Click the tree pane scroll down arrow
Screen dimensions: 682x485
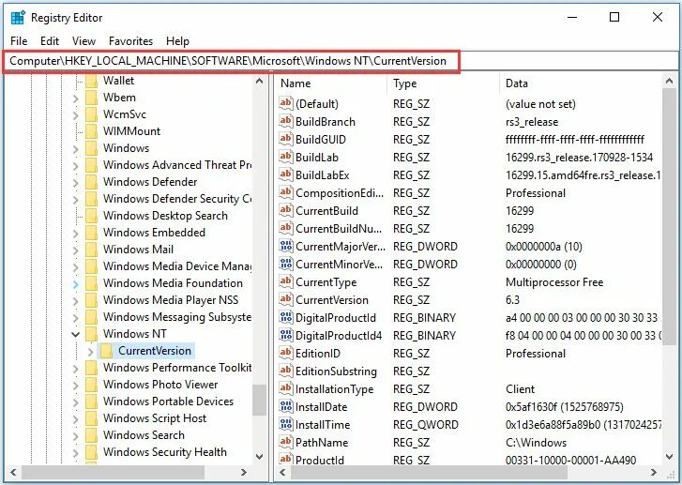(x=260, y=456)
